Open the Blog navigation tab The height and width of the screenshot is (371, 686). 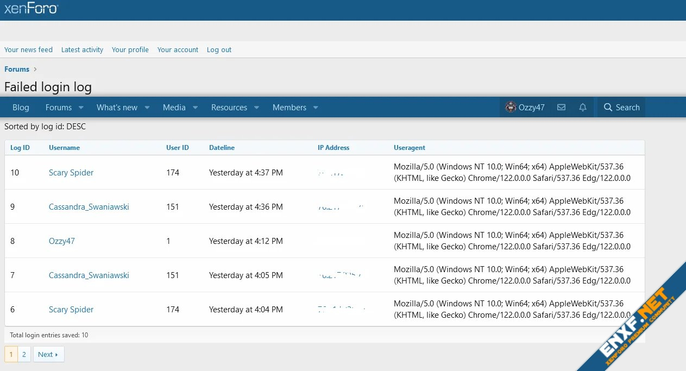21,108
